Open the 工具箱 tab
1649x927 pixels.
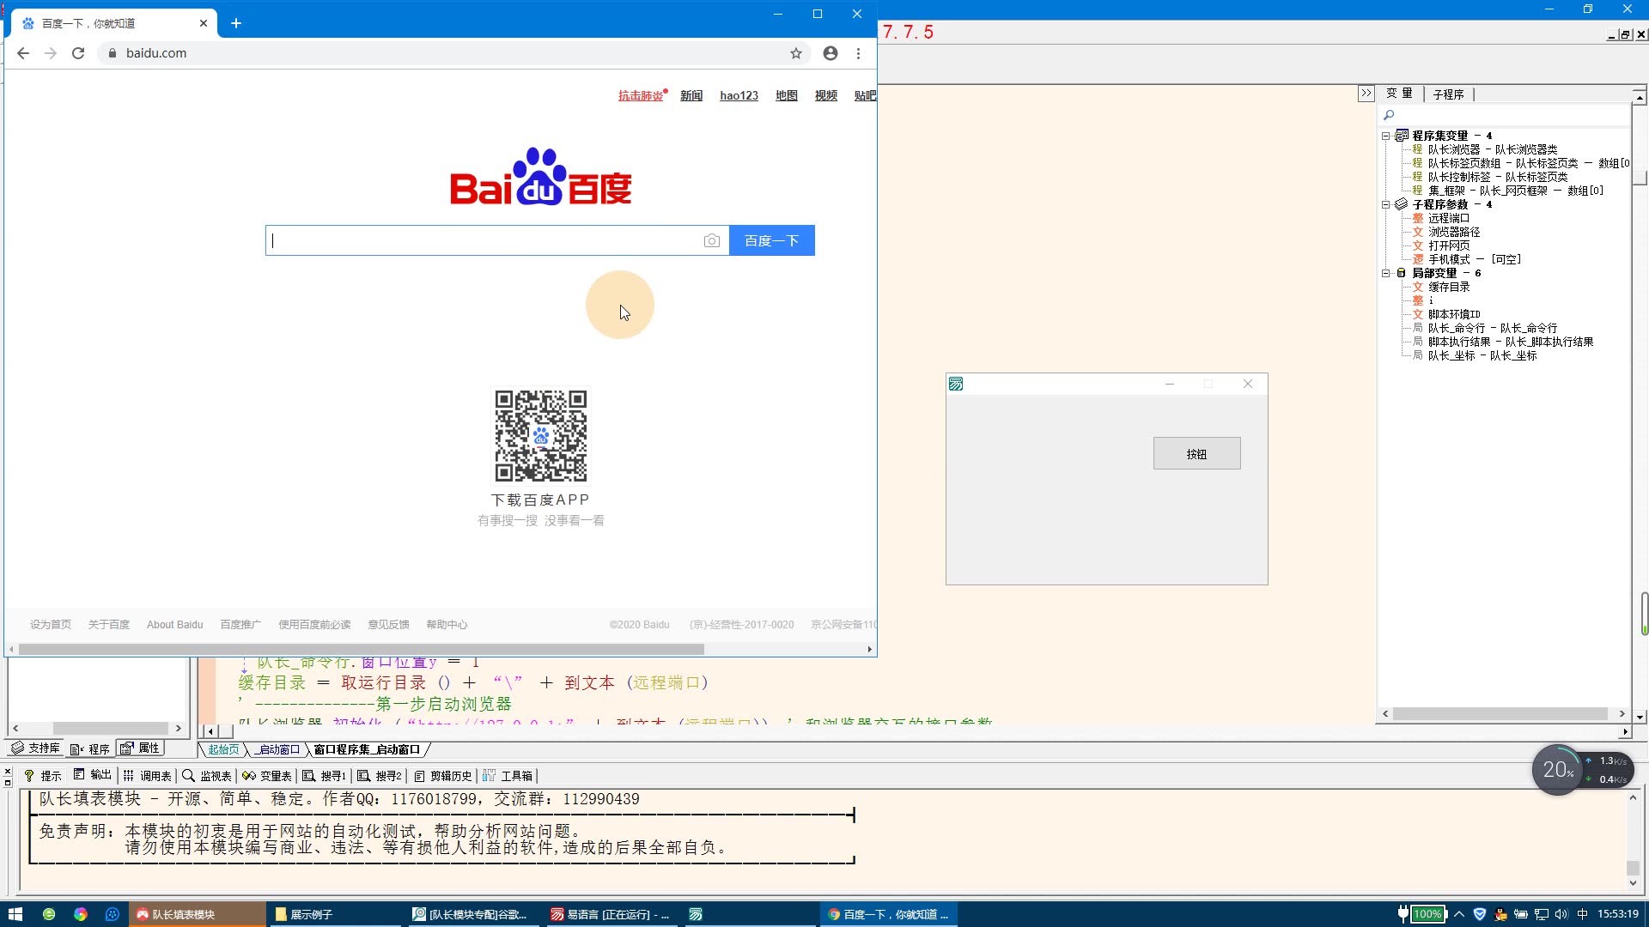508,776
